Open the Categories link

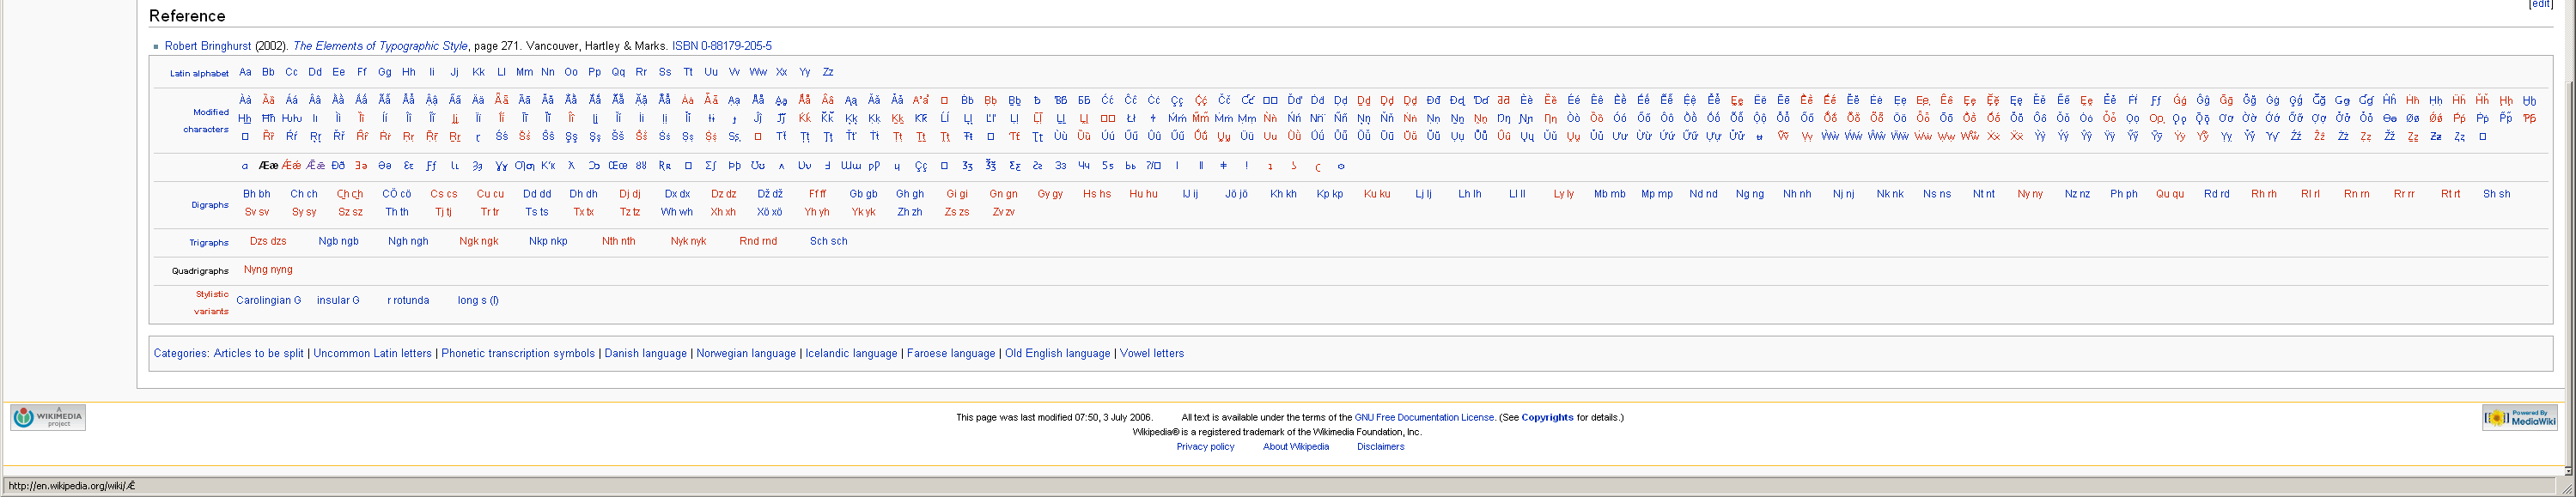coord(180,354)
